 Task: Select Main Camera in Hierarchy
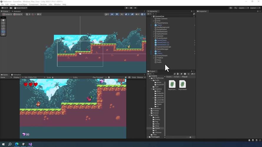click(x=162, y=19)
